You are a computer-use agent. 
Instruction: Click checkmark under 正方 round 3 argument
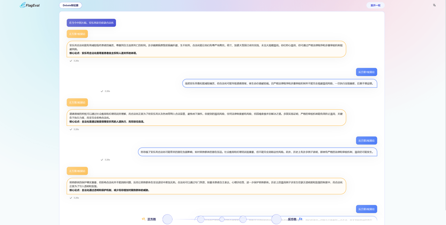[x=71, y=198]
